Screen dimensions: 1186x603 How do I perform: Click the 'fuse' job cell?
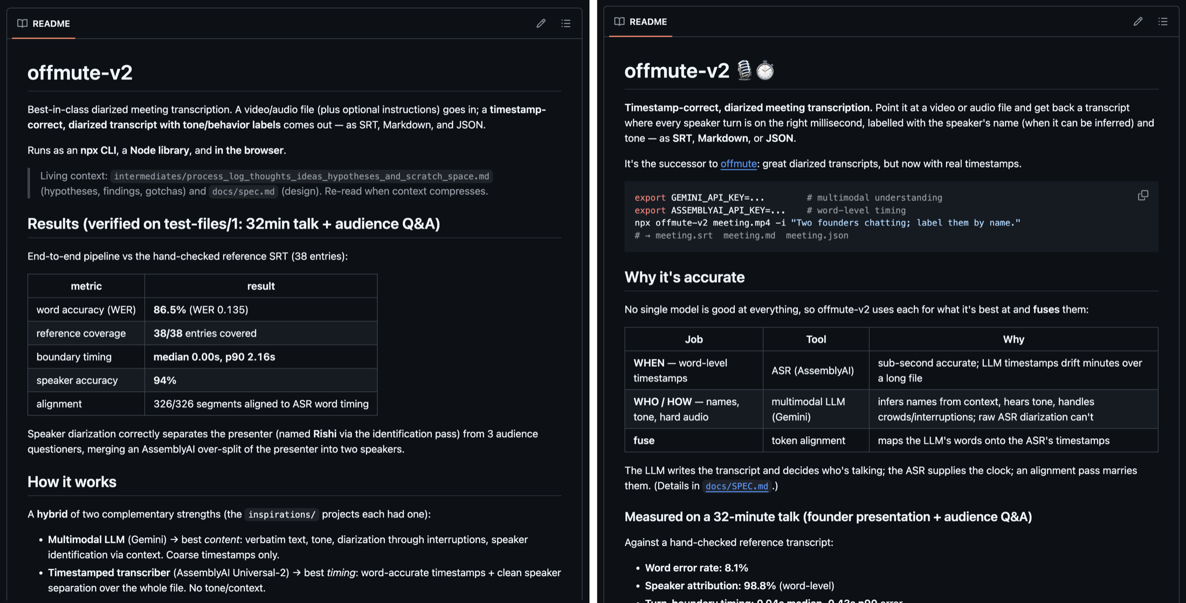[694, 441]
